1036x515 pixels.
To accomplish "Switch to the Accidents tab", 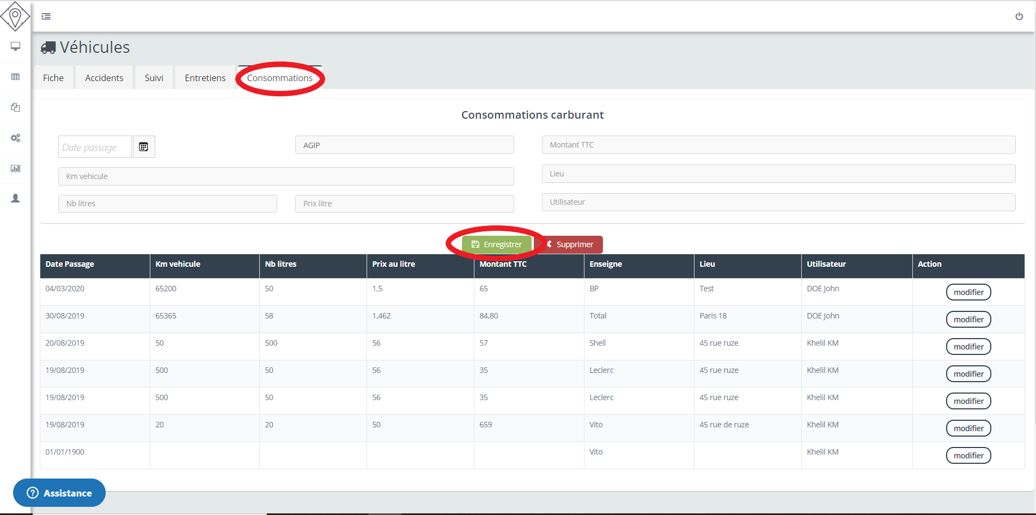I will point(104,78).
